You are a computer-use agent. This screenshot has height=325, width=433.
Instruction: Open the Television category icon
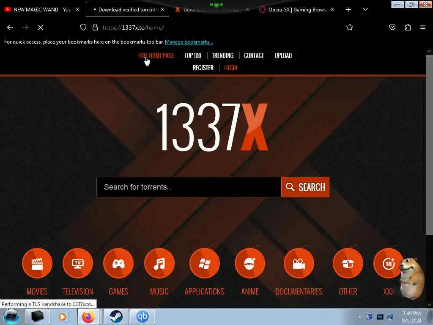coord(78,263)
